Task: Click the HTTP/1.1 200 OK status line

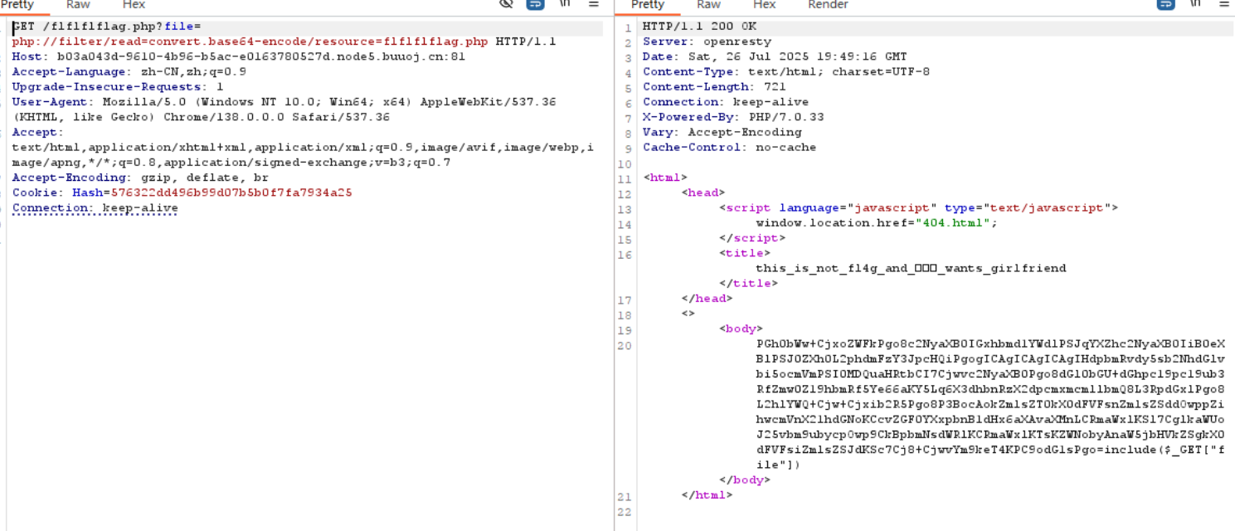Action: tap(698, 27)
